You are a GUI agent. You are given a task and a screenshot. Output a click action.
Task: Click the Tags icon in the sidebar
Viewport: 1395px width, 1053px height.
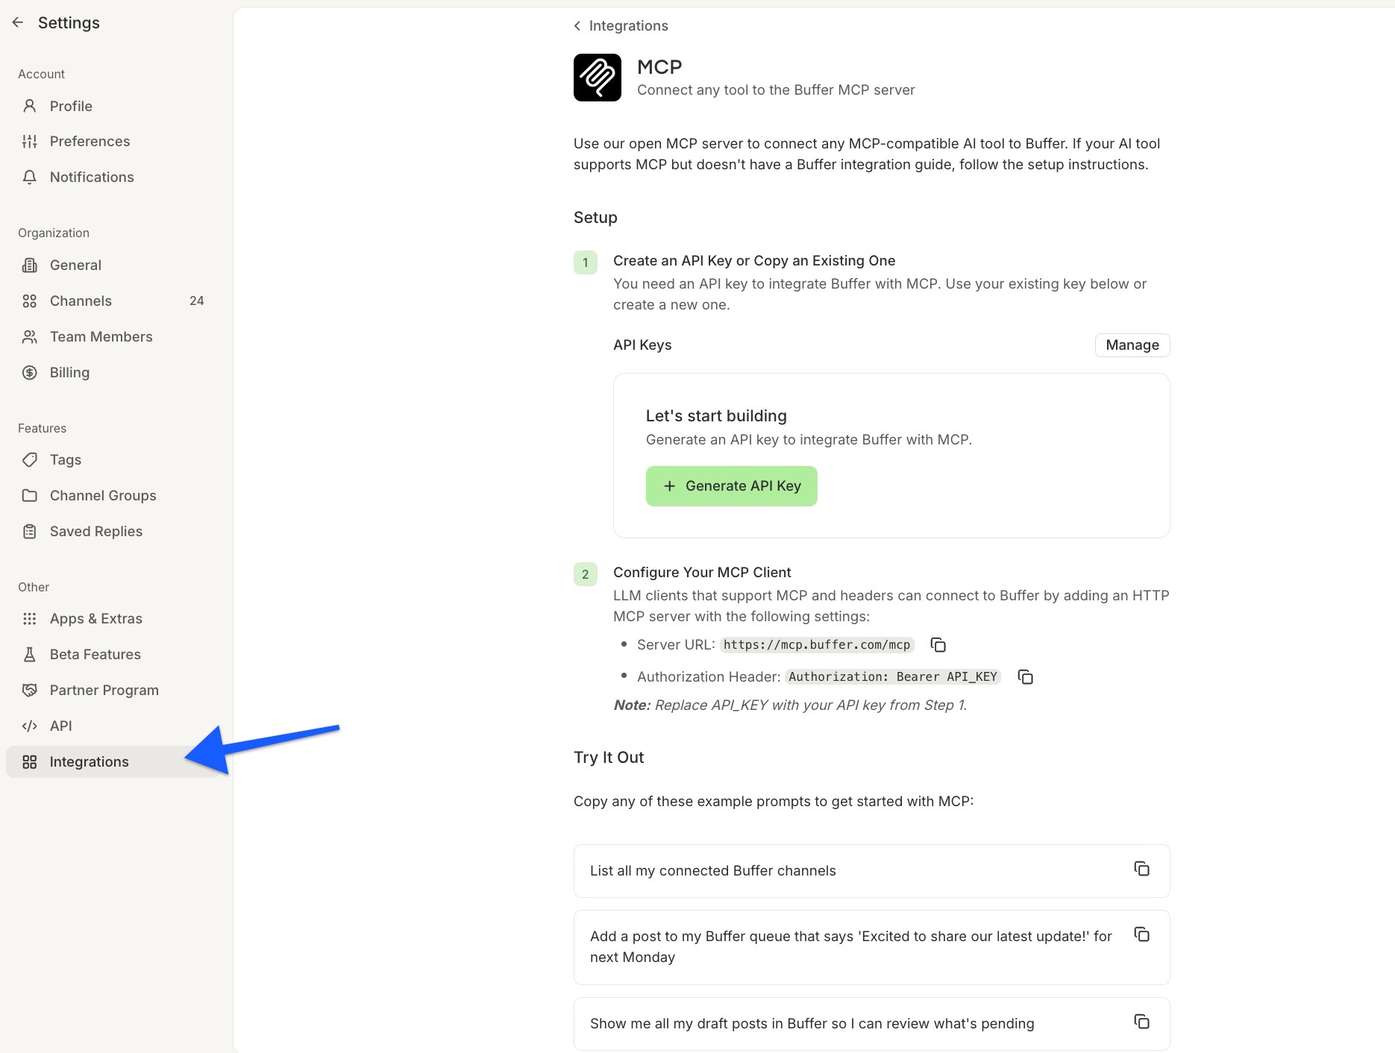click(x=30, y=459)
